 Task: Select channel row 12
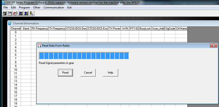pos(16,77)
